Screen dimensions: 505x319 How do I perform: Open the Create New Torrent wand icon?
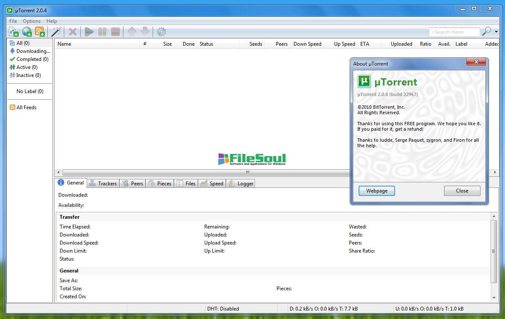56,32
